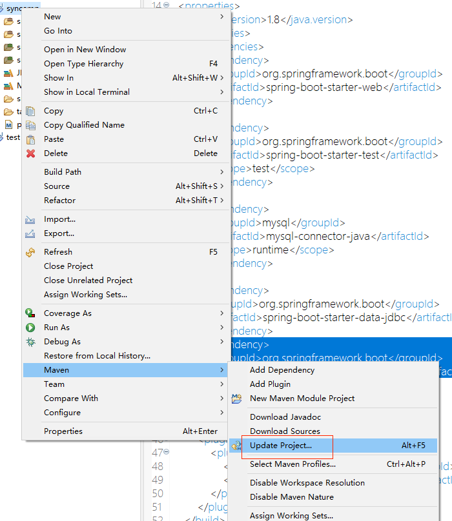
Task: Click the New Maven Module Project icon
Action: click(236, 398)
